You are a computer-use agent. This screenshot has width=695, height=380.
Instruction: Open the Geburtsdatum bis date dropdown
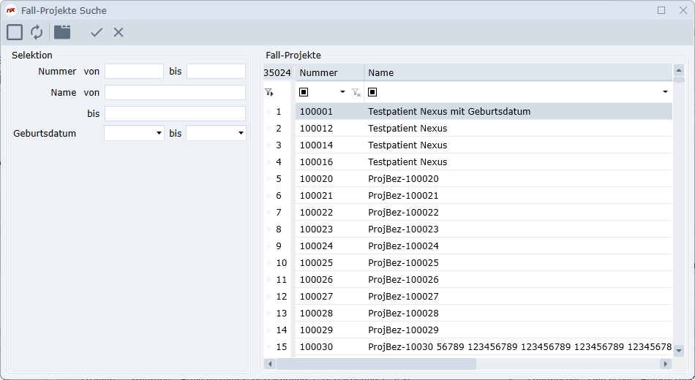click(x=241, y=134)
